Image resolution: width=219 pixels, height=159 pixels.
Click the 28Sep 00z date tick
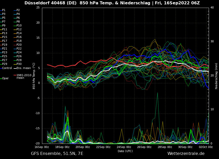pyautogui.click(x=165, y=147)
